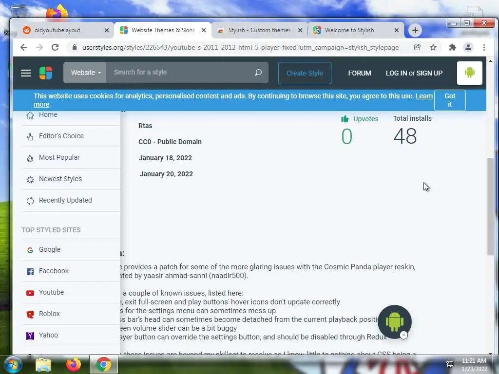Click the Create Style button
The height and width of the screenshot is (374, 499).
[x=305, y=73]
